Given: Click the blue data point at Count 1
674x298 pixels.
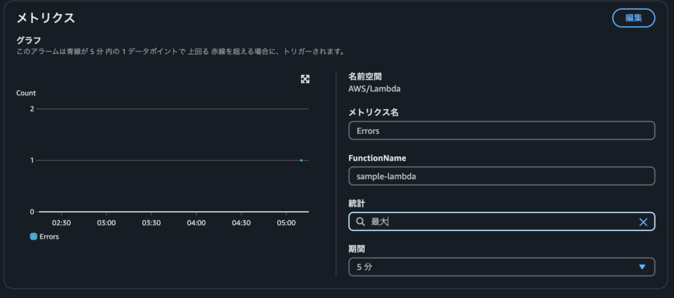Looking at the screenshot, I should tap(301, 160).
